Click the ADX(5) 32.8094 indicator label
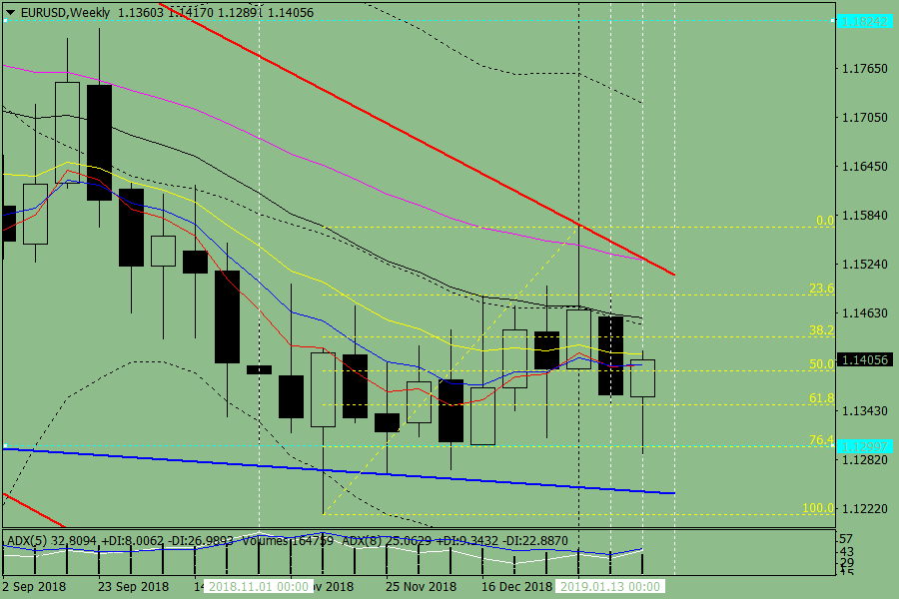Image resolution: width=899 pixels, height=599 pixels. point(53,541)
